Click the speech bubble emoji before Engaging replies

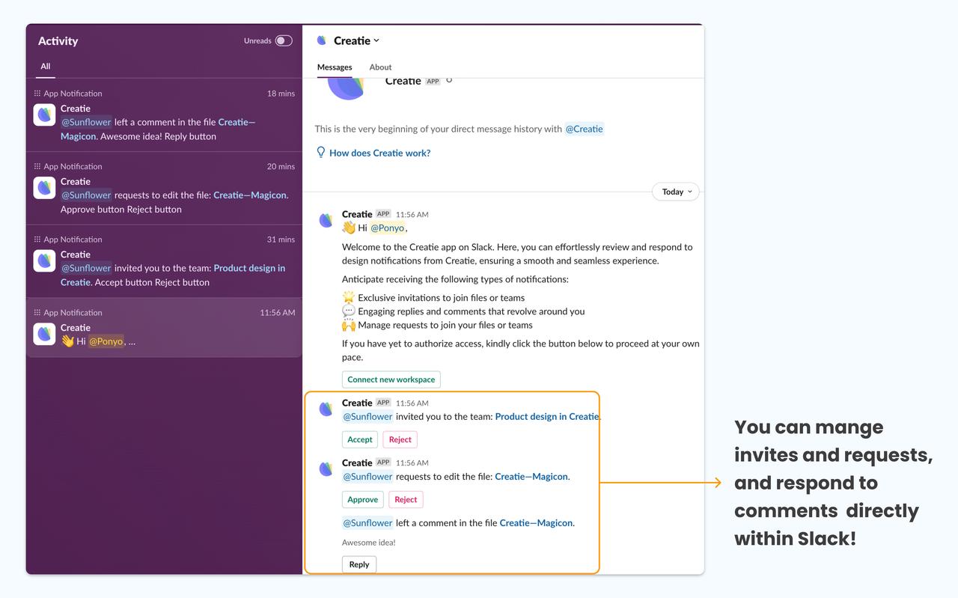(349, 311)
